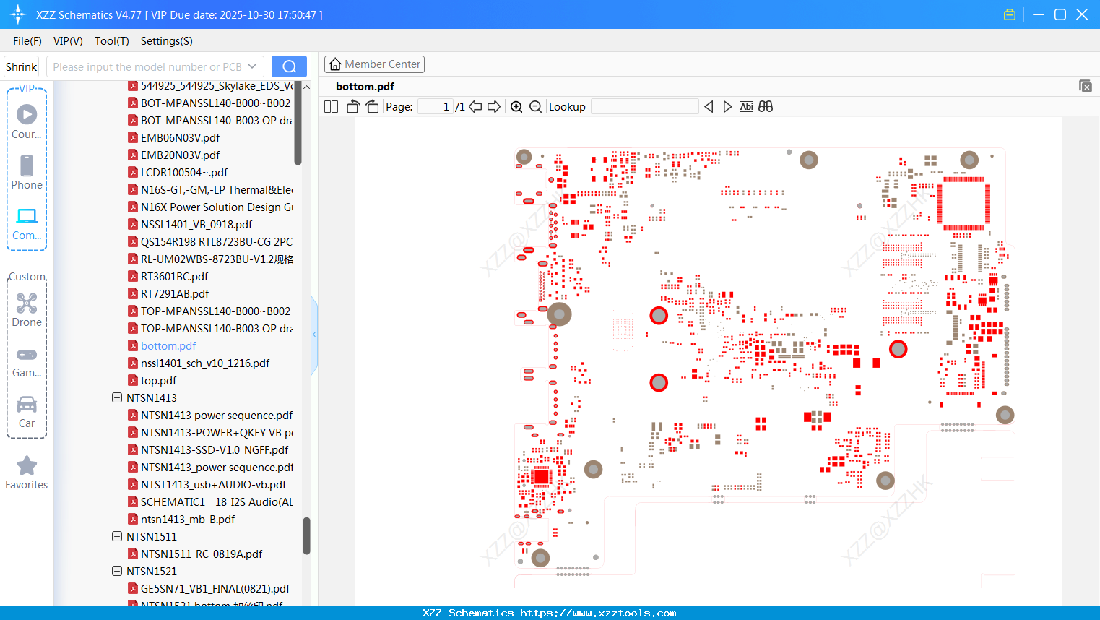1100x620 pixels.
Task: Open the N16S-GT,-GM,-LP Thermal file
Action: (x=217, y=189)
